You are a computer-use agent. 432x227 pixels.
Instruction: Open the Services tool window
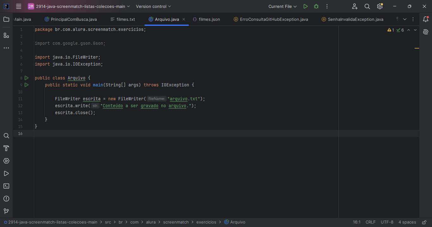click(6, 161)
